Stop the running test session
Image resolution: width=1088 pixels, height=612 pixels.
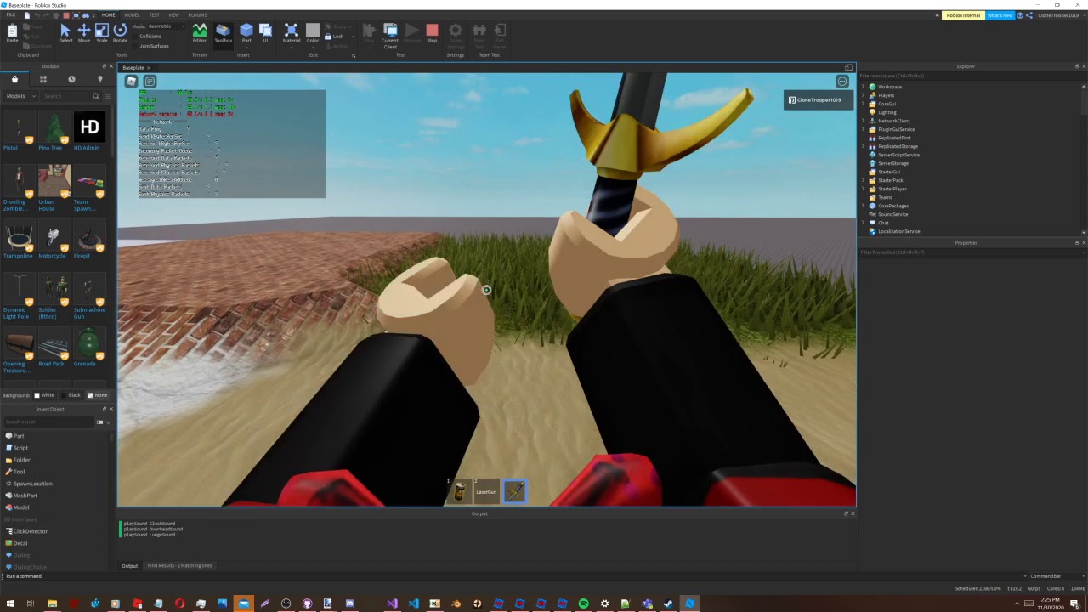coord(432,32)
